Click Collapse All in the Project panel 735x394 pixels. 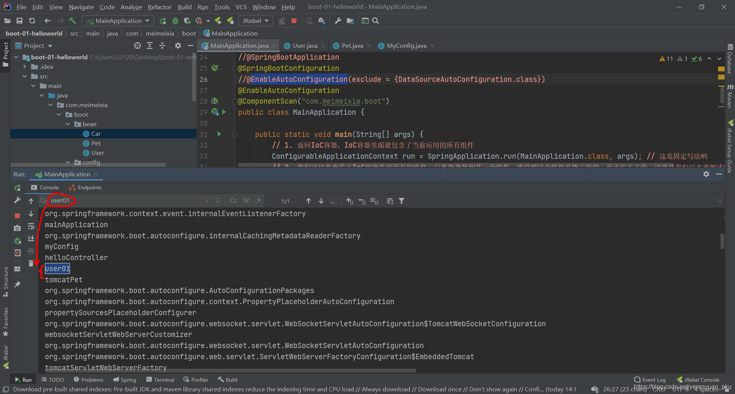[162, 46]
